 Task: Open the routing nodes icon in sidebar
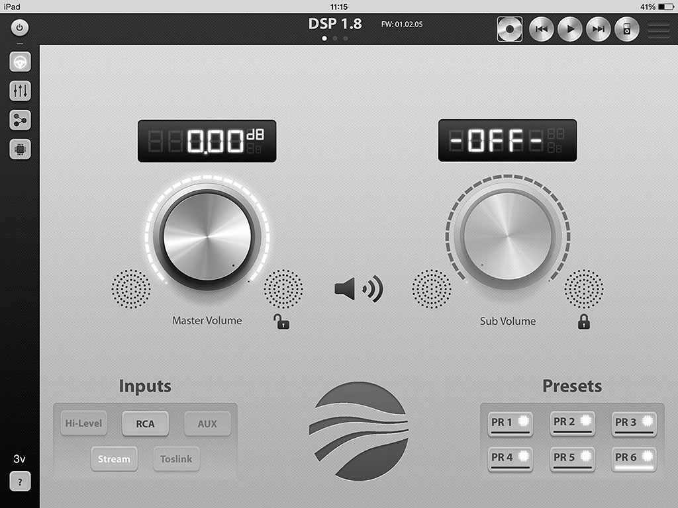coord(20,120)
